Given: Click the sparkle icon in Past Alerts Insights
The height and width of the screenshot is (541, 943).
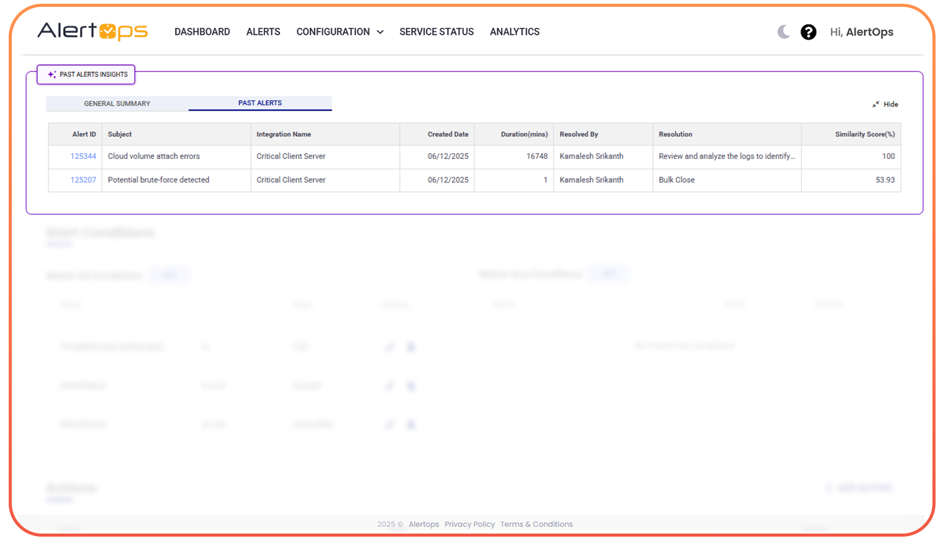Looking at the screenshot, I should [x=52, y=75].
